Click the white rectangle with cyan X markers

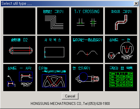54,52
